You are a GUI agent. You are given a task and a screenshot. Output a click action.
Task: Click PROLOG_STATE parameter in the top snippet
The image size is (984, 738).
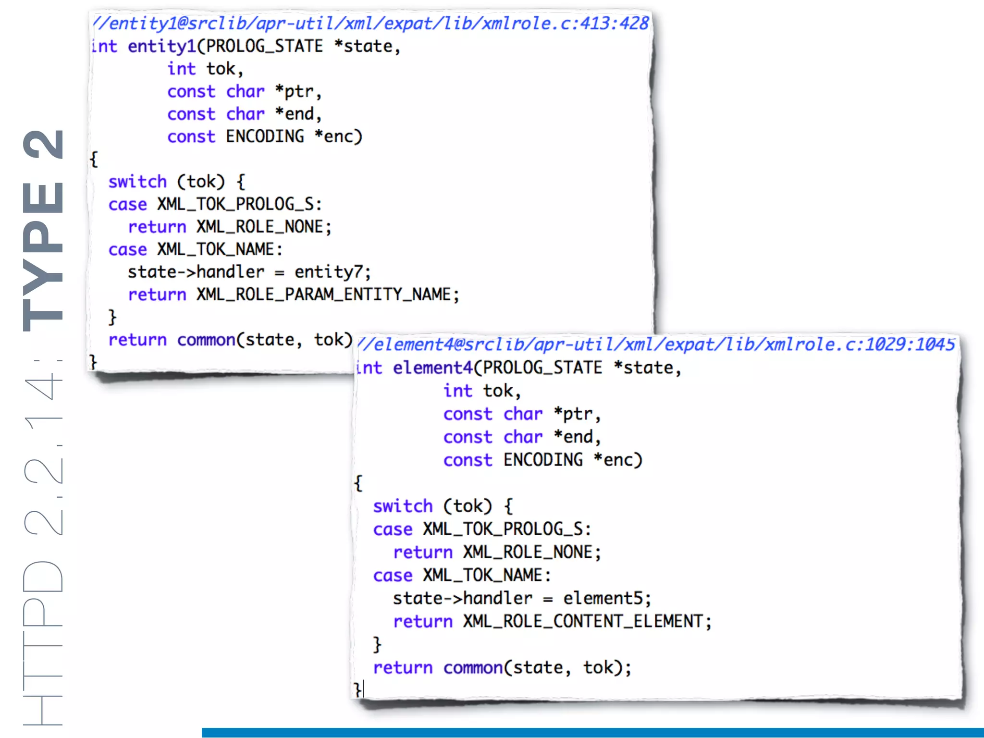pyautogui.click(x=264, y=46)
